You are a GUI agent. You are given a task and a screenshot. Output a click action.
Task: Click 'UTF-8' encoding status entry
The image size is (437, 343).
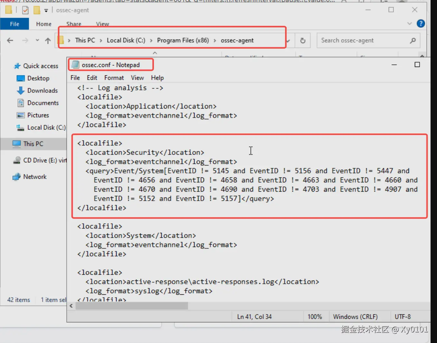[403, 317]
